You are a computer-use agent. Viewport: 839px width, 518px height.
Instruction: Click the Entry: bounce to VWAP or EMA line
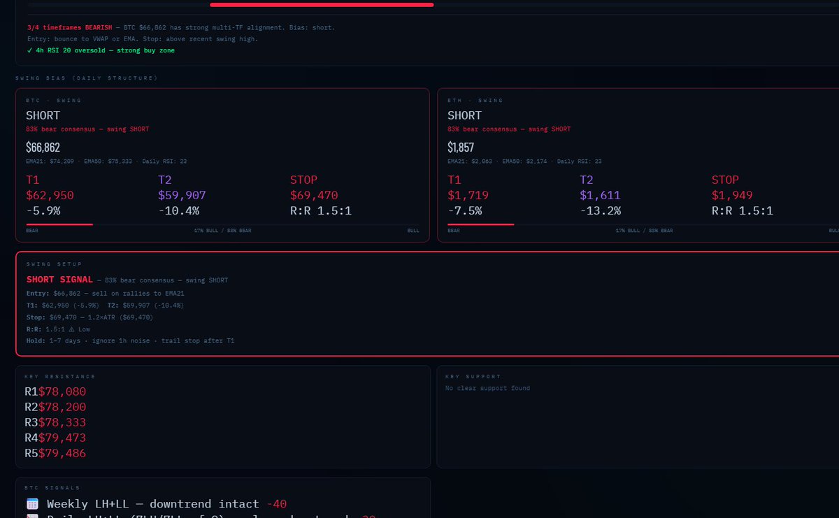[x=142, y=38]
